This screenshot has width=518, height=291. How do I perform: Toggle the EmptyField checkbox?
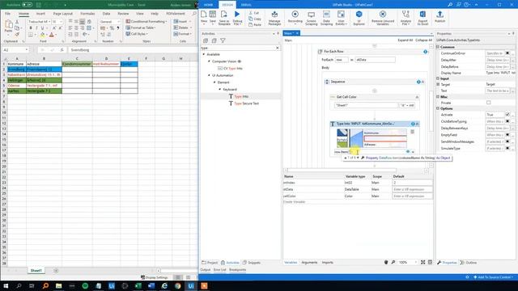click(x=507, y=135)
